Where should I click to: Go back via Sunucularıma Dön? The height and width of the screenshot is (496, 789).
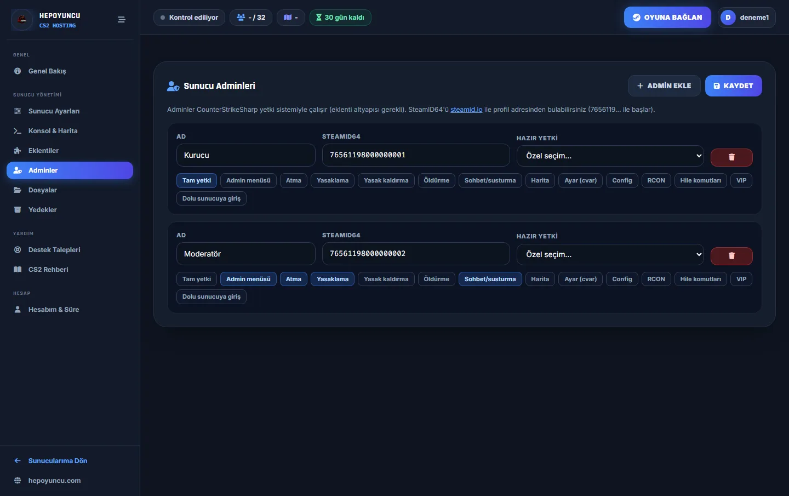(70, 461)
